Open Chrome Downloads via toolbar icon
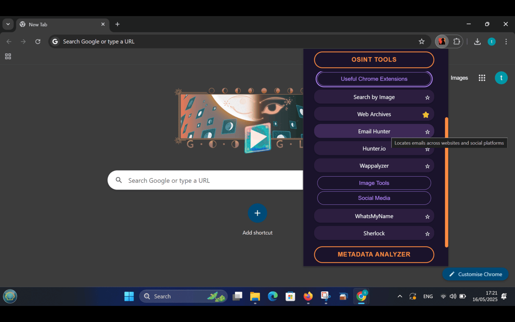515x322 pixels. pos(477,41)
